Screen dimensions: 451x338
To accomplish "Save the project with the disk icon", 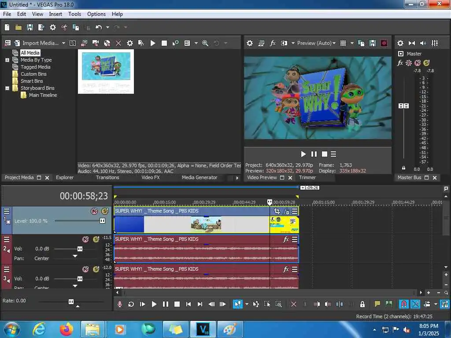I will [x=30, y=27].
